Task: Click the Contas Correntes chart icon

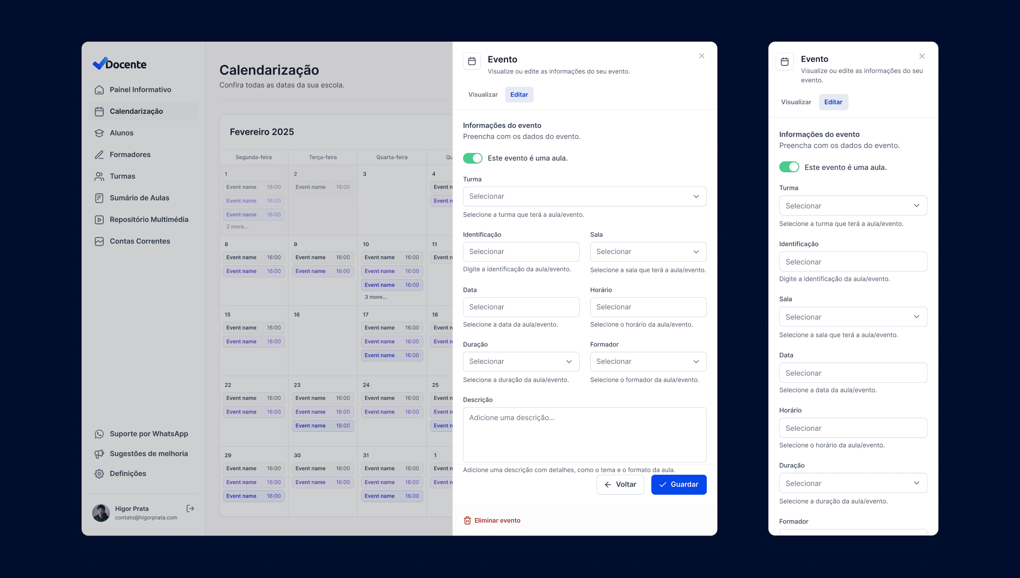Action: (99, 241)
